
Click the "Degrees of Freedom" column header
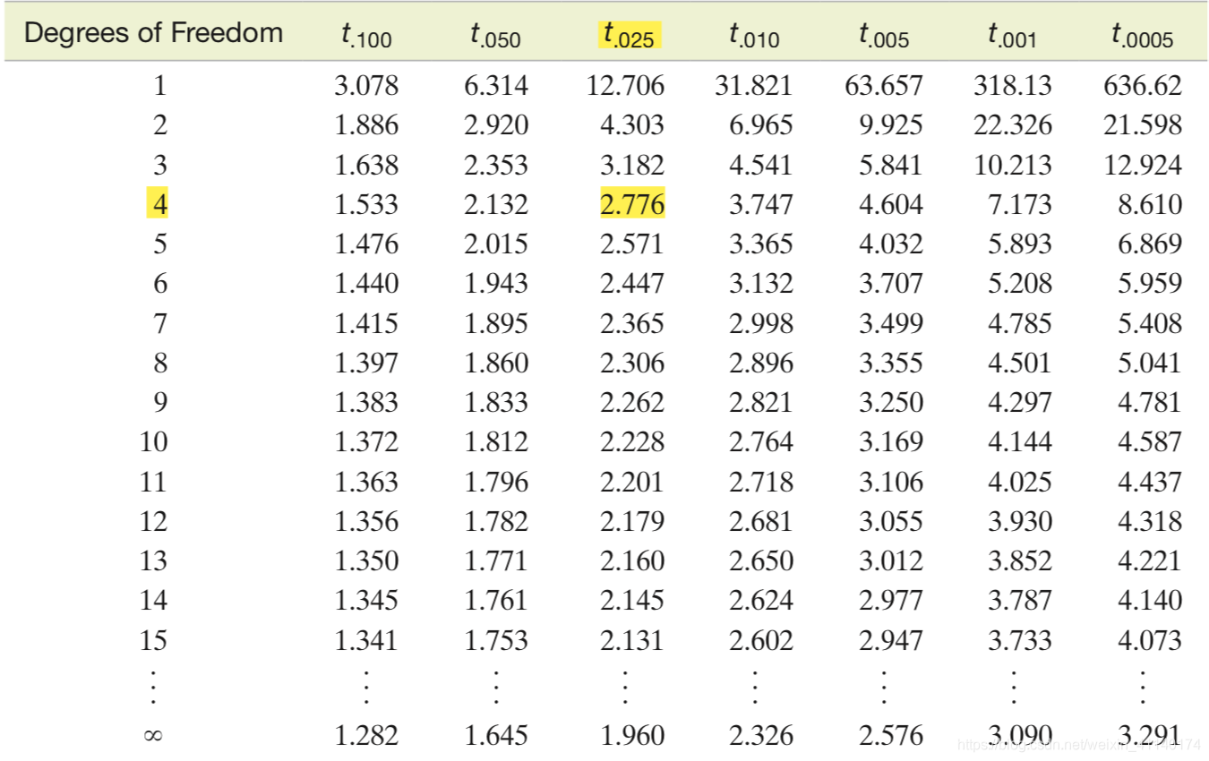[153, 33]
